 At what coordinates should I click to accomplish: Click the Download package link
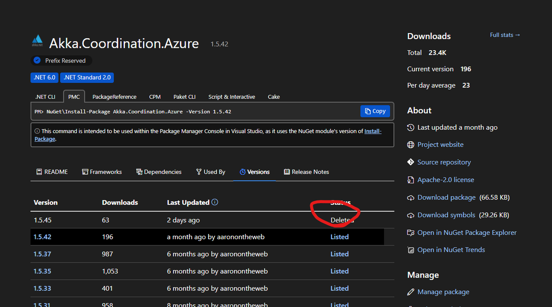446,198
